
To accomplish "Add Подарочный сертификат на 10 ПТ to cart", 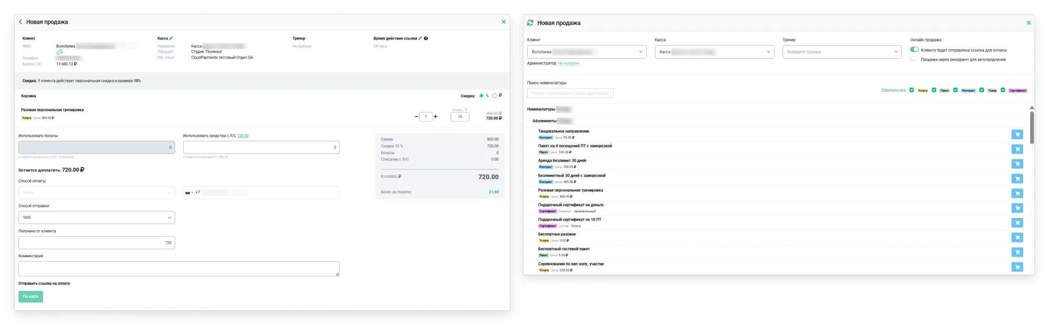I will click(1017, 223).
